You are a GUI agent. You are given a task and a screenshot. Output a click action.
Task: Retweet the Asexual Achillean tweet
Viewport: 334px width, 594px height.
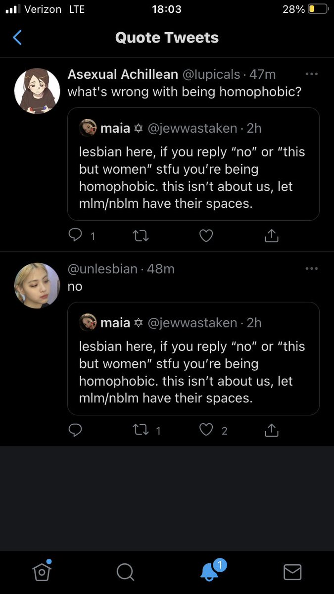141,236
